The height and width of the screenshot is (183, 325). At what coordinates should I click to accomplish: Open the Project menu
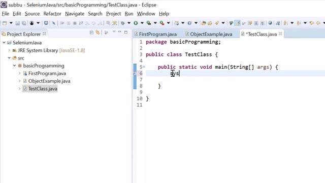[x=113, y=14]
